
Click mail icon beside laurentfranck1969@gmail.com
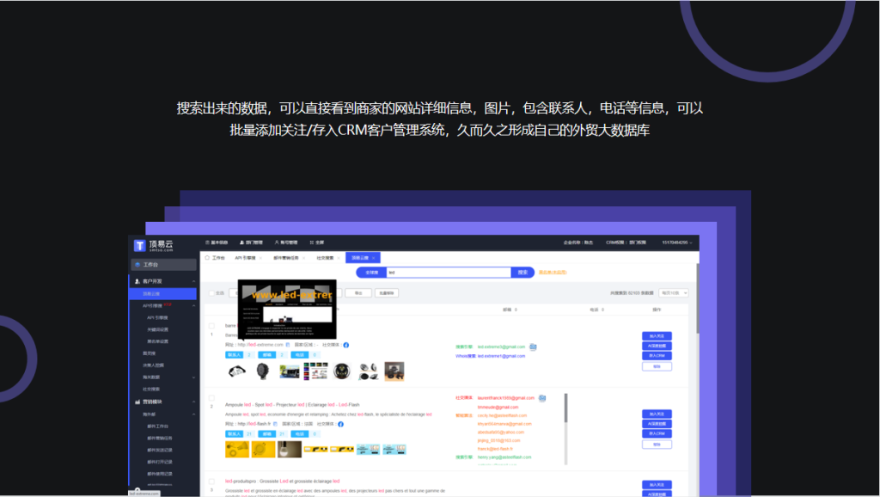(x=541, y=398)
